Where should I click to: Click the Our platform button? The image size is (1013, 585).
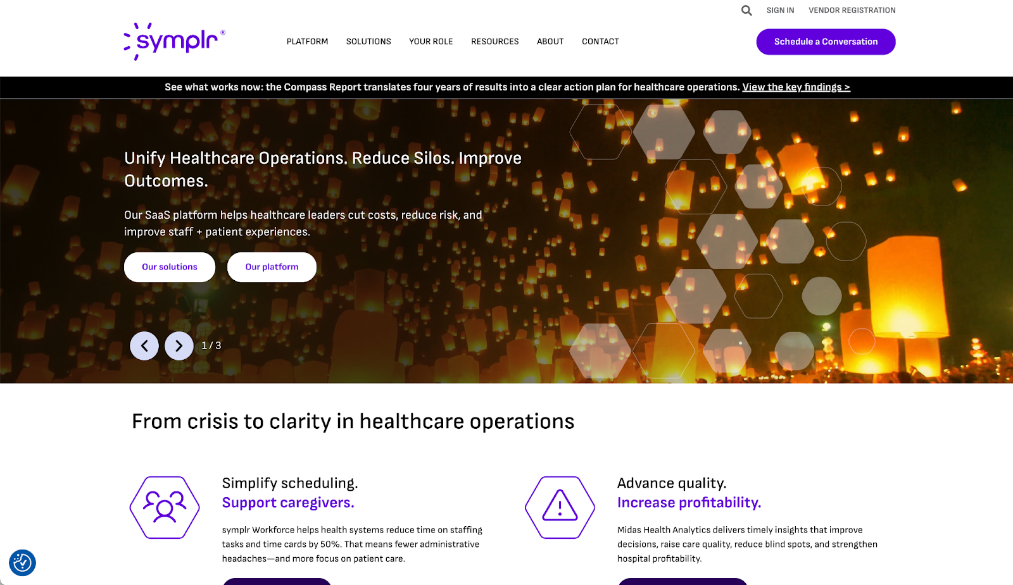click(x=272, y=267)
